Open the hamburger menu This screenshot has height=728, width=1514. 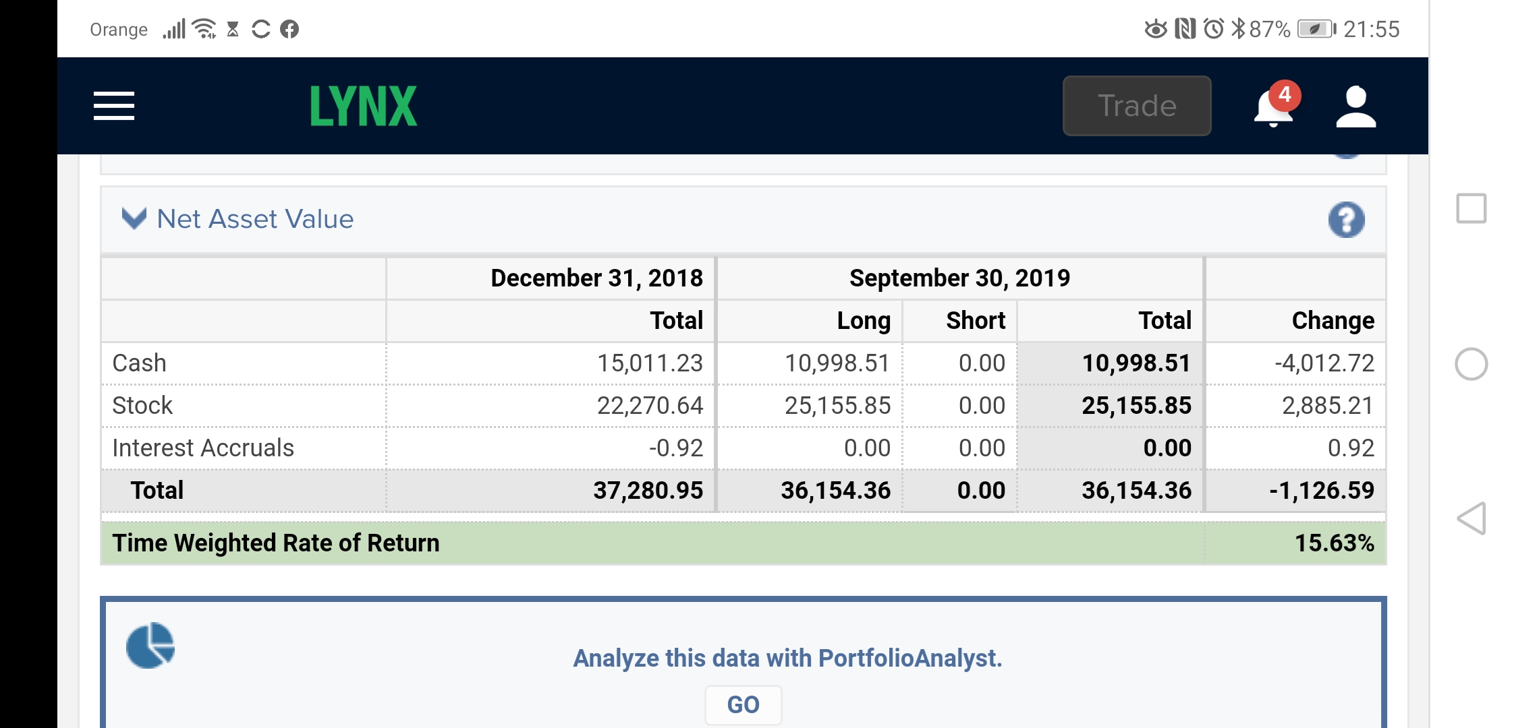point(114,106)
